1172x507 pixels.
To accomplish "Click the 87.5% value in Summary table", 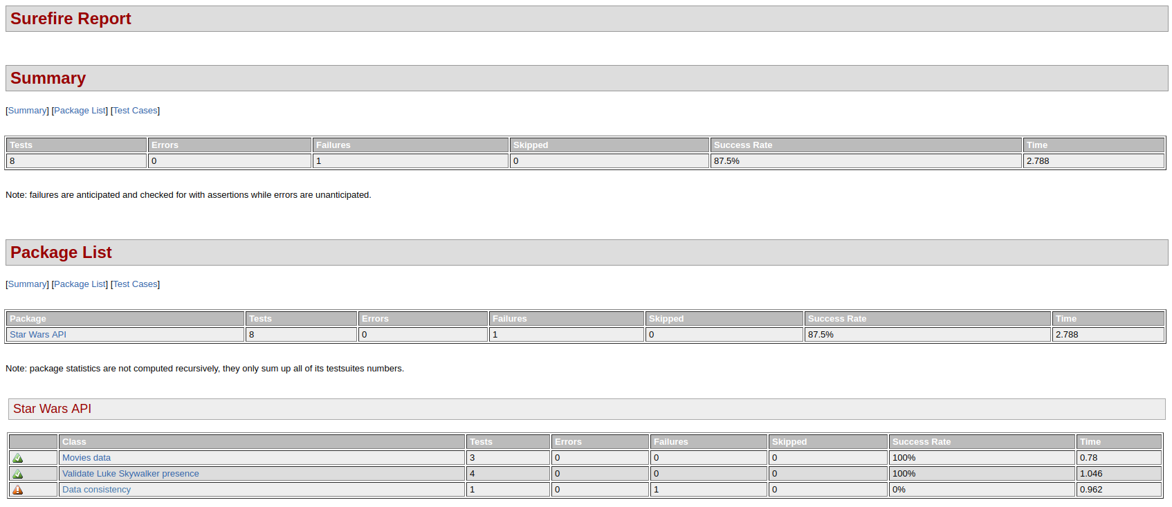I will [x=726, y=161].
